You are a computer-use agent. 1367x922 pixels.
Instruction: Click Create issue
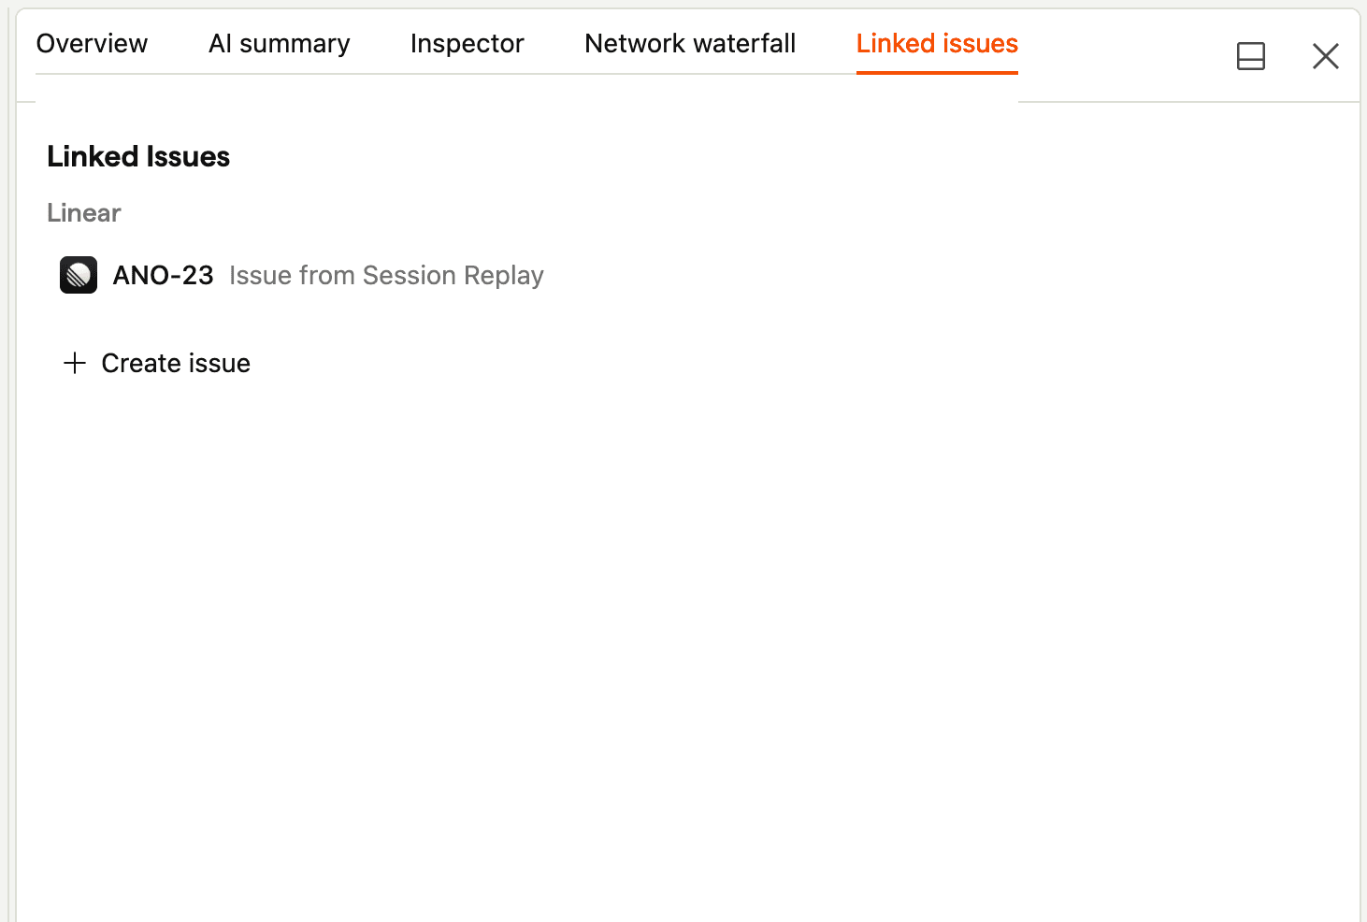(x=175, y=363)
